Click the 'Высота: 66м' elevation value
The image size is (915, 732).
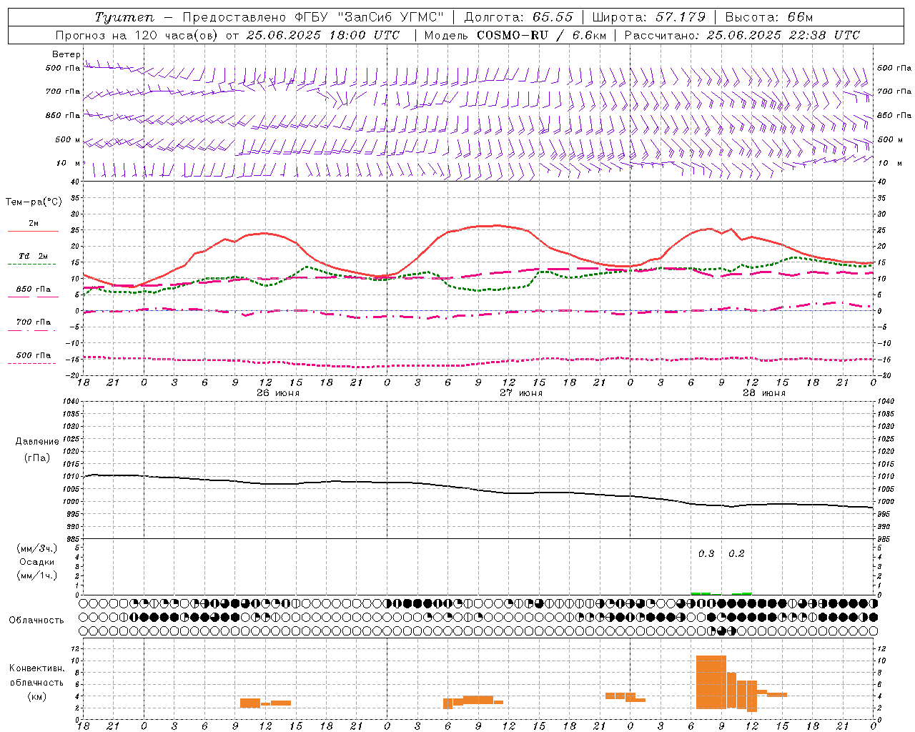(769, 17)
